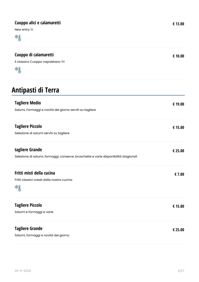Click the € 7.00 price

179,174
